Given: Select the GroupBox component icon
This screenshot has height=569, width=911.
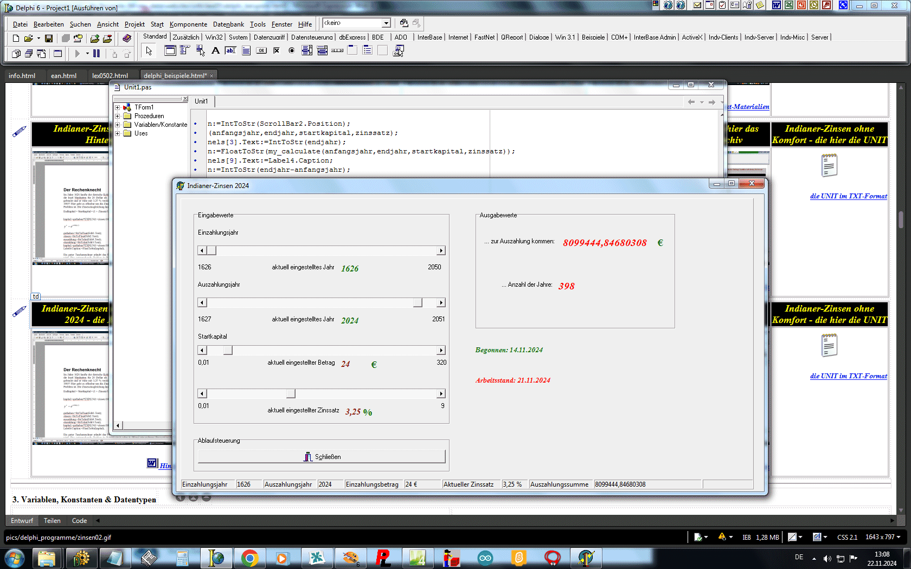Looking at the screenshot, I should tap(352, 50).
